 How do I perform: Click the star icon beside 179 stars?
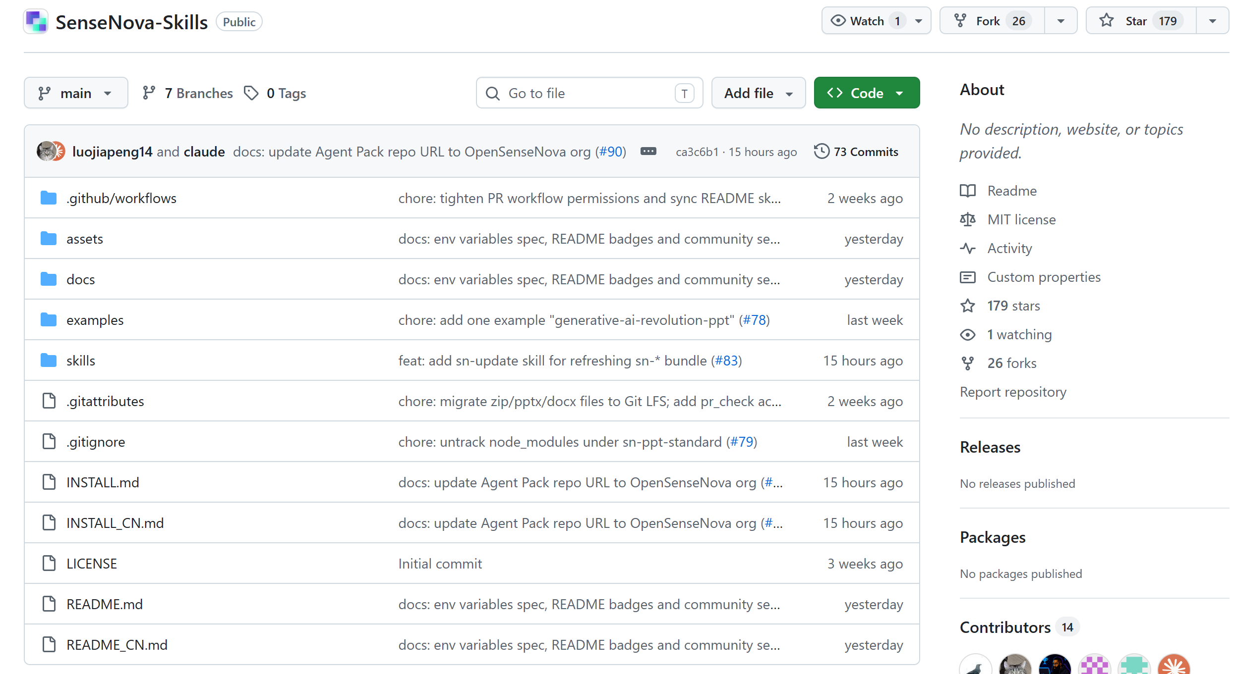(968, 306)
